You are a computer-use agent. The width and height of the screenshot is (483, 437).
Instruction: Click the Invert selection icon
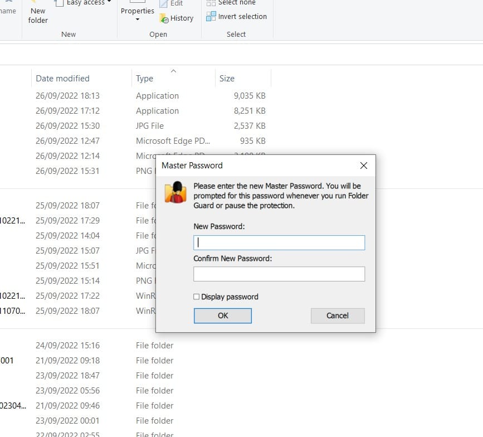click(x=211, y=16)
